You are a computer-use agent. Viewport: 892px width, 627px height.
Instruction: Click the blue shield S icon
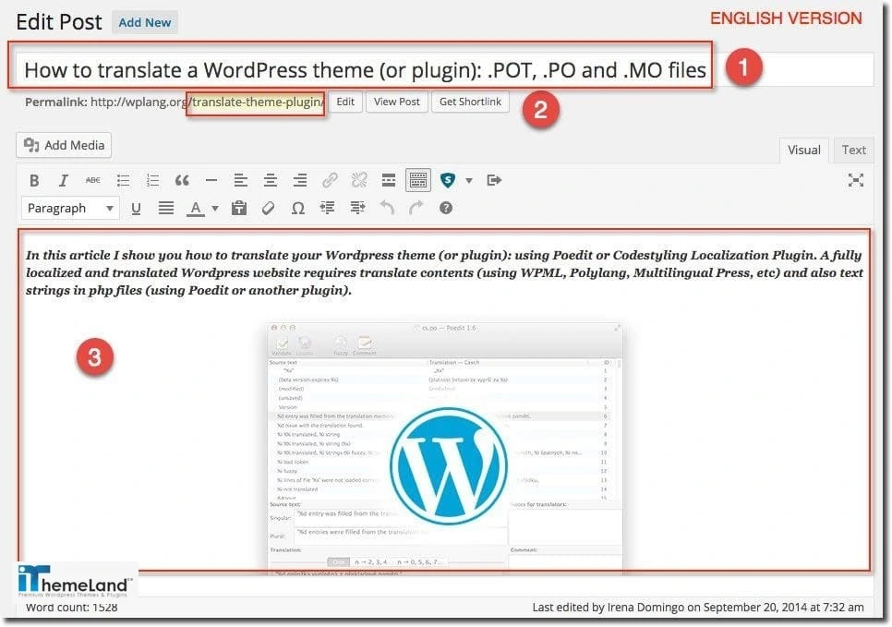[448, 180]
